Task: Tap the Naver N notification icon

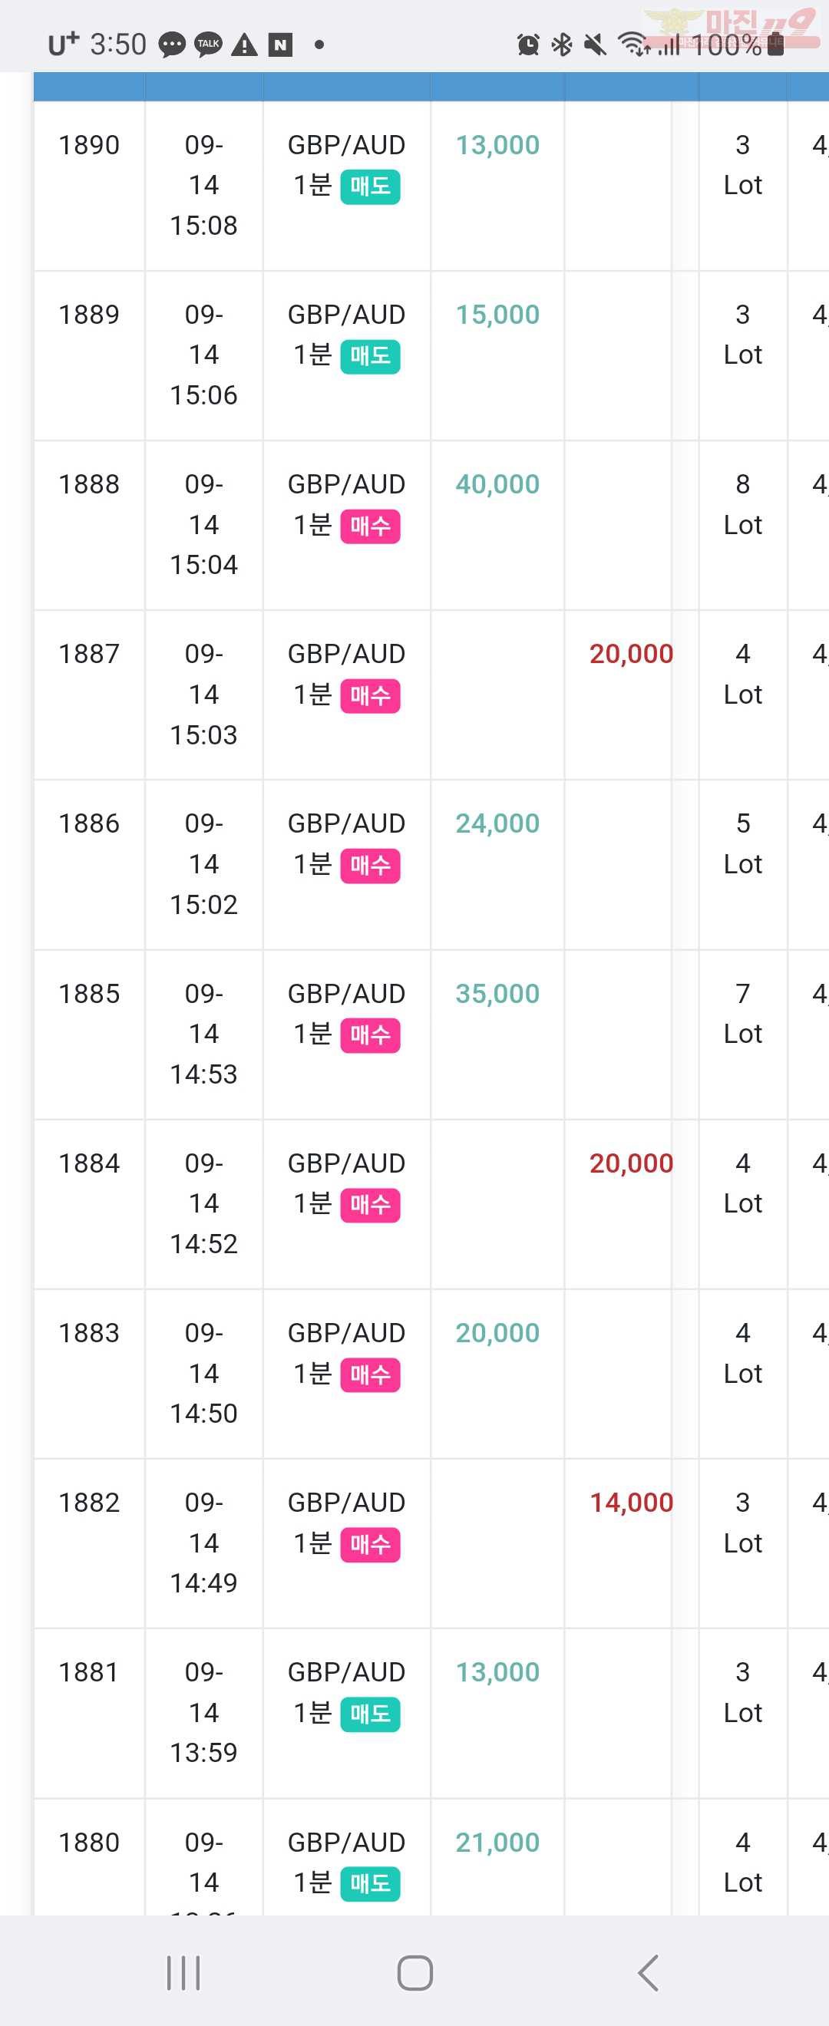Action: (x=281, y=45)
